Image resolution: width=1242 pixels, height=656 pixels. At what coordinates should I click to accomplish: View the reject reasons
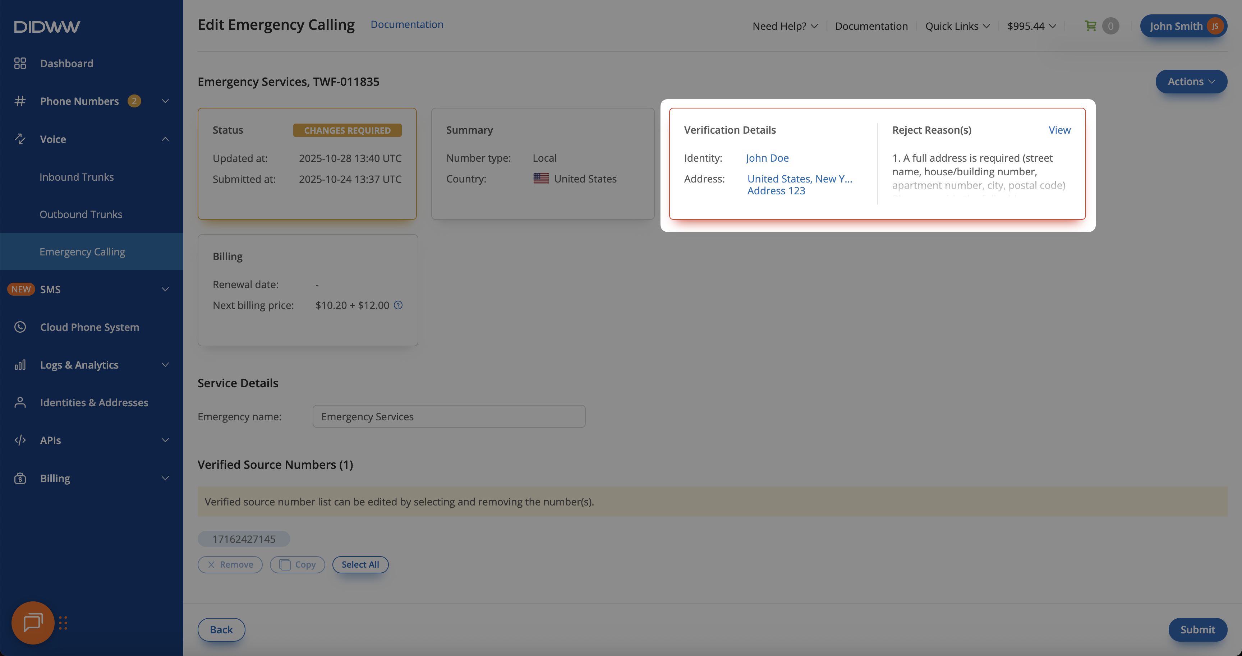(1059, 130)
